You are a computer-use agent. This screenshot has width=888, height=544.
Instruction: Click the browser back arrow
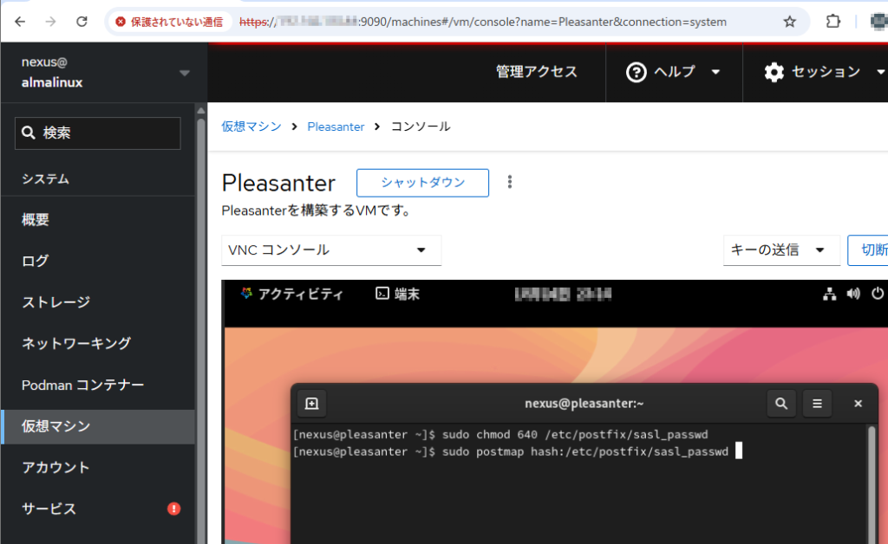click(x=20, y=22)
